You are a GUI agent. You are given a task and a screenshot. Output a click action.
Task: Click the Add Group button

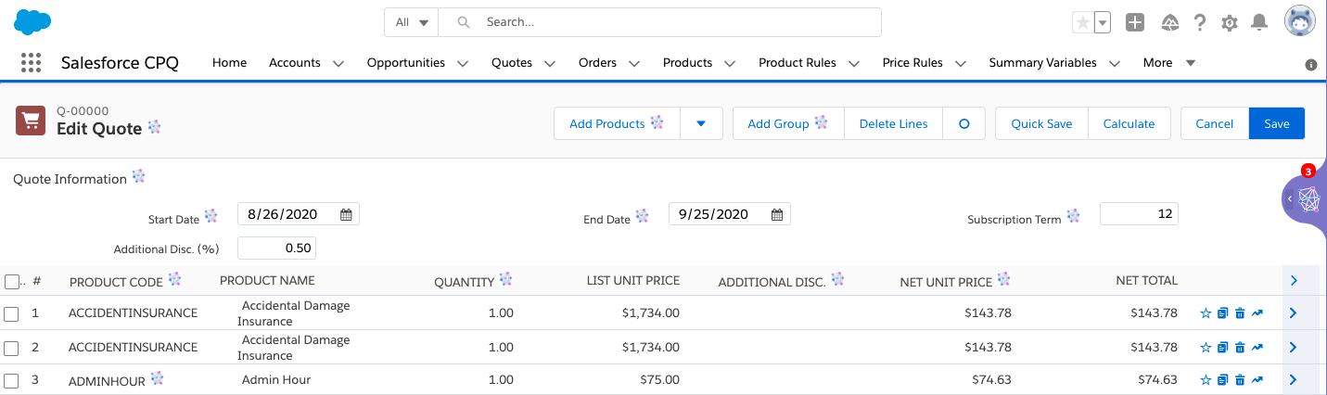click(x=788, y=123)
